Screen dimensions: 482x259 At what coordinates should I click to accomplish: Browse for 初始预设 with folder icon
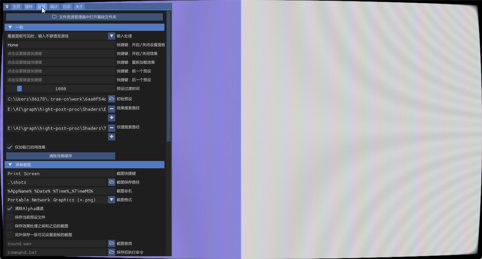(111, 98)
